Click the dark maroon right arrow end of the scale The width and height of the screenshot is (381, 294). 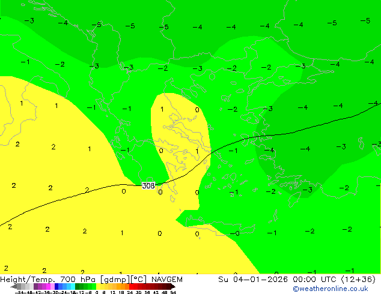[172, 286]
